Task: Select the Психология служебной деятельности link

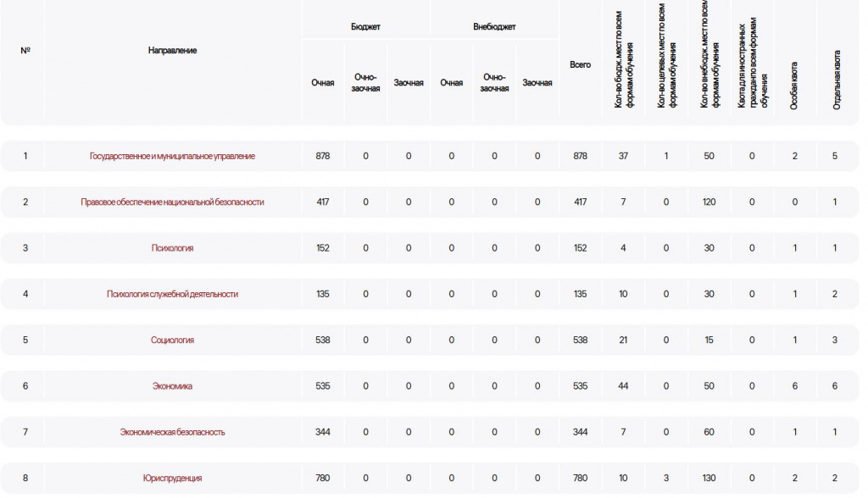Action: tap(172, 294)
